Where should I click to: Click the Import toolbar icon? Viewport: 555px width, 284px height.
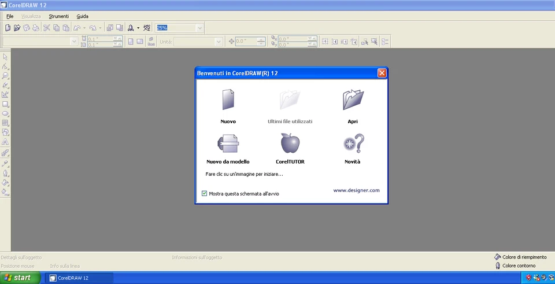[x=110, y=28]
